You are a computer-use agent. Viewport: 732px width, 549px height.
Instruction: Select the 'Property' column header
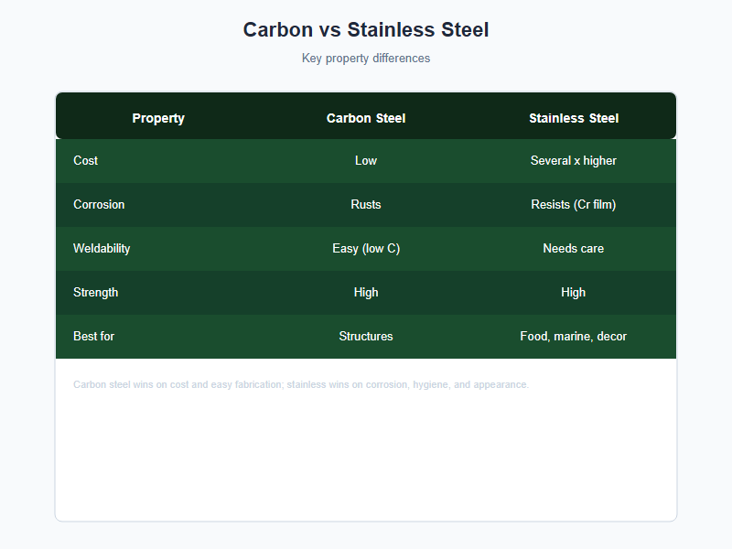158,118
